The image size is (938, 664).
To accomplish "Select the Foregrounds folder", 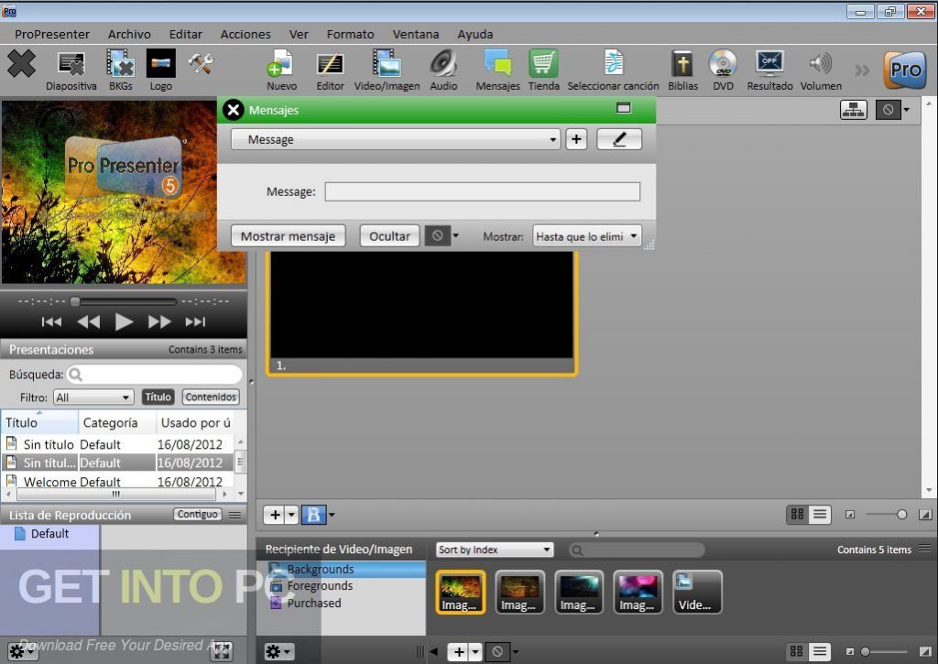I will point(320,585).
